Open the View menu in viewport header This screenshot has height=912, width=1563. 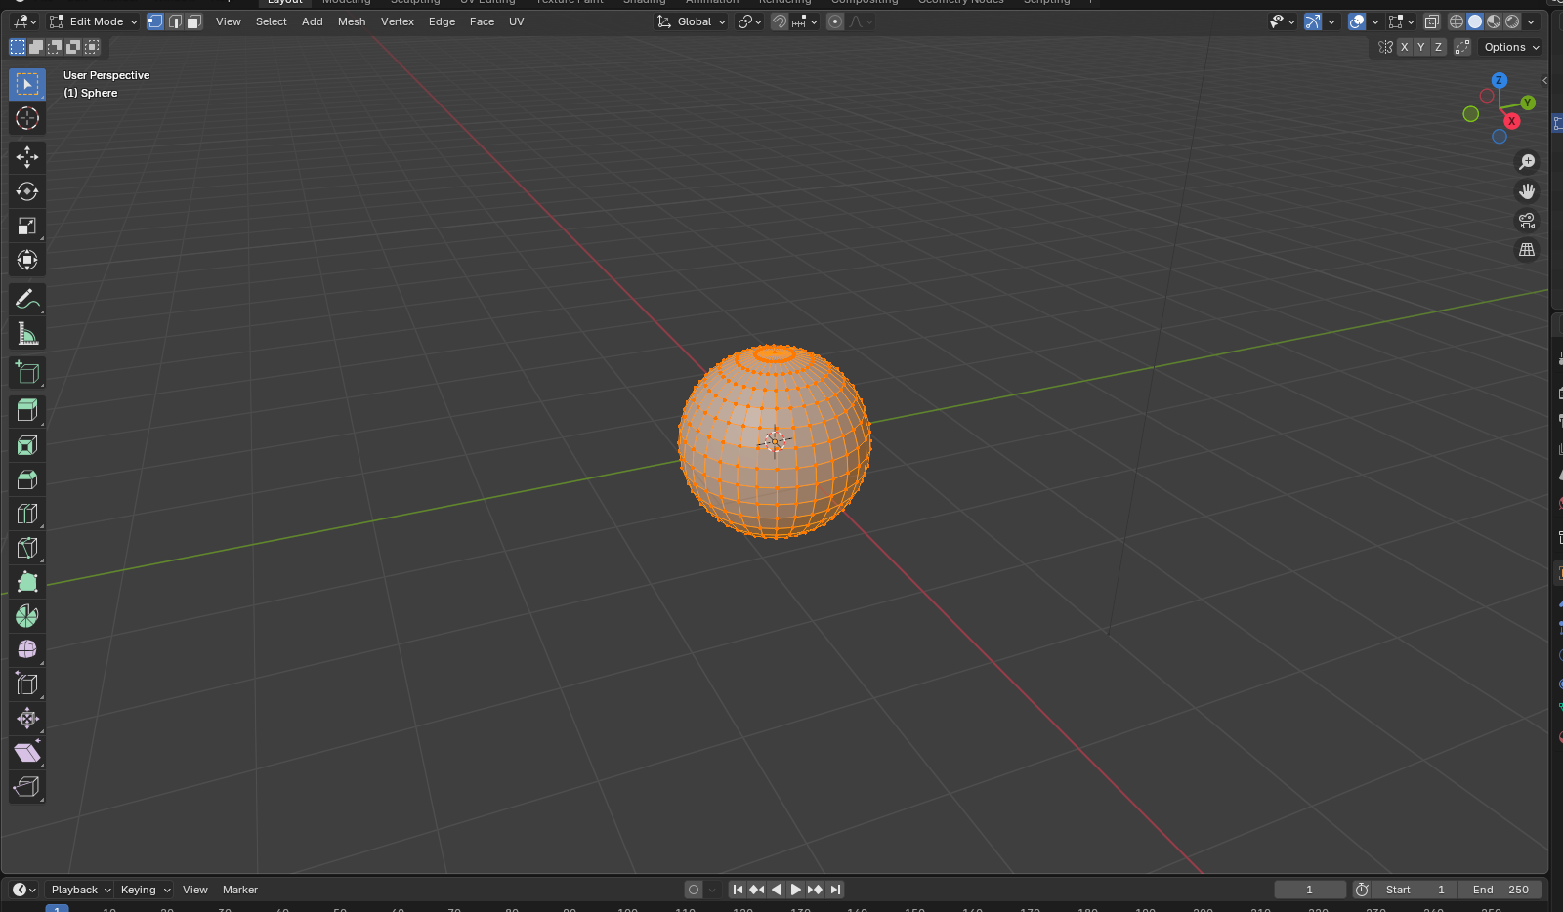229,21
